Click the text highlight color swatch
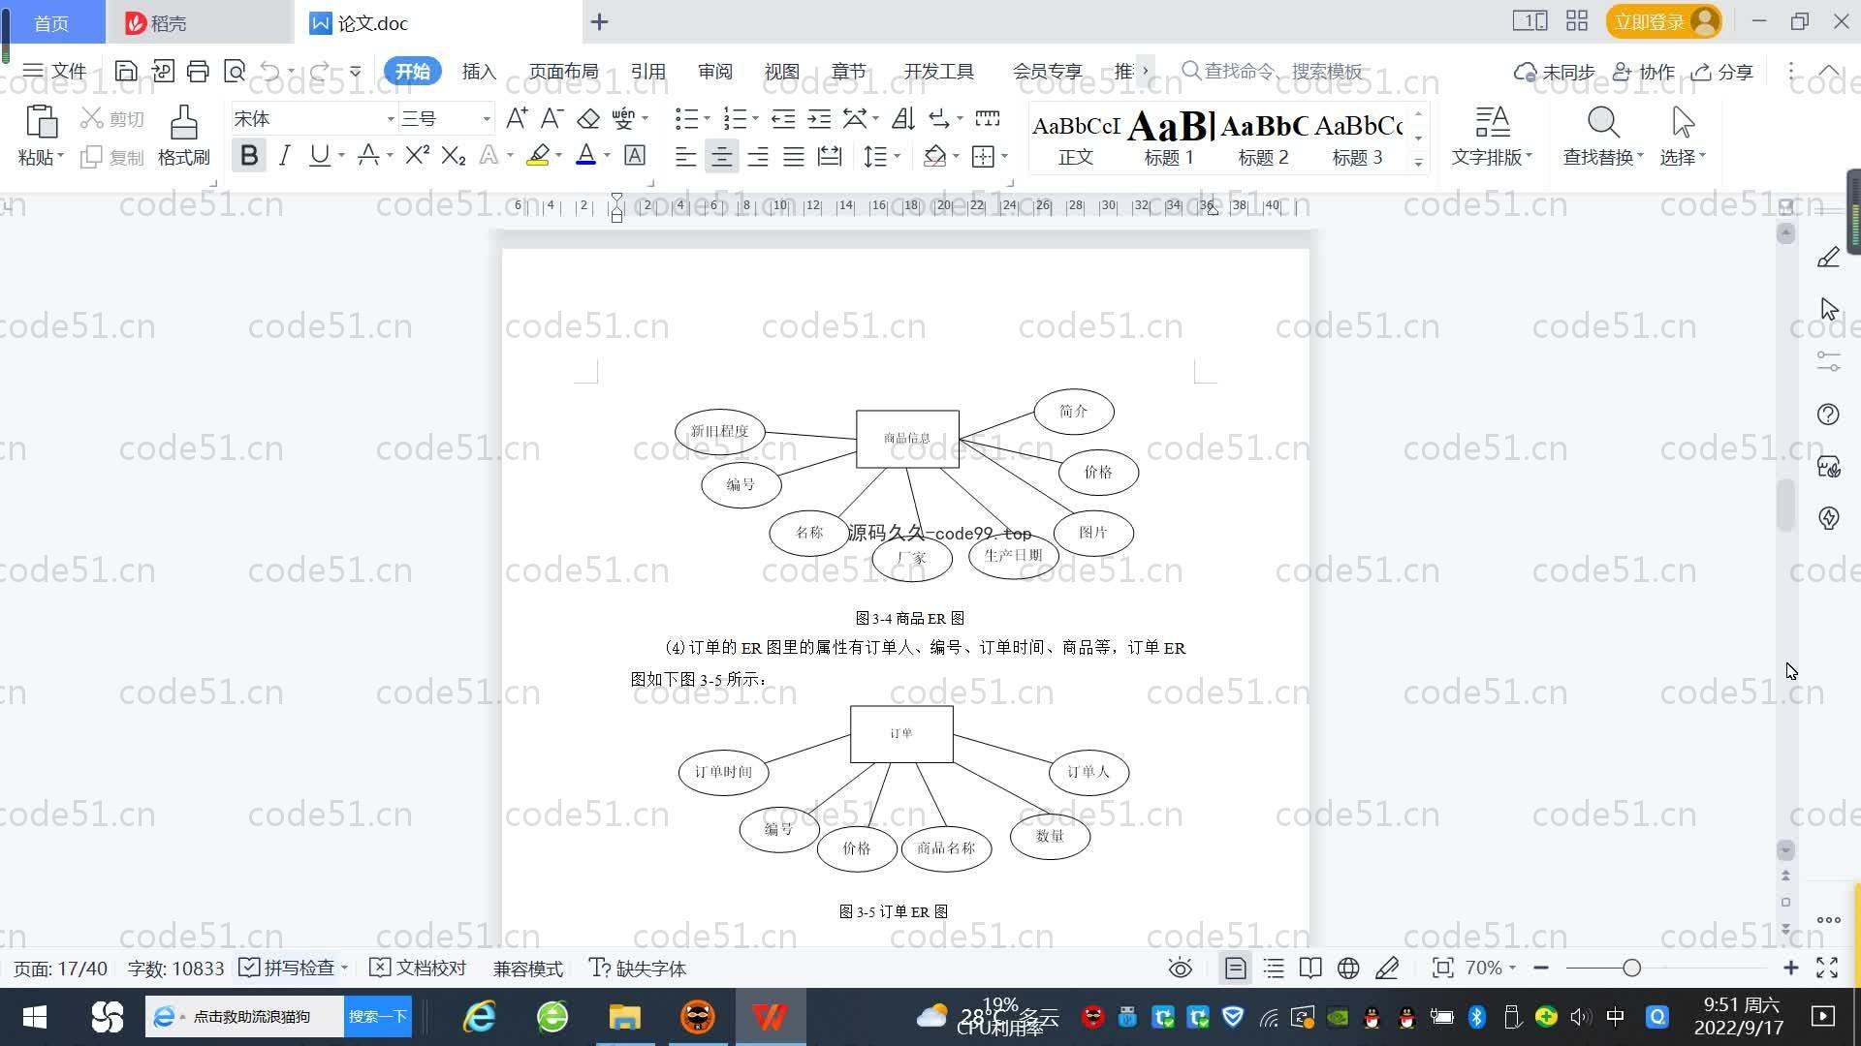1861x1046 pixels. click(538, 155)
